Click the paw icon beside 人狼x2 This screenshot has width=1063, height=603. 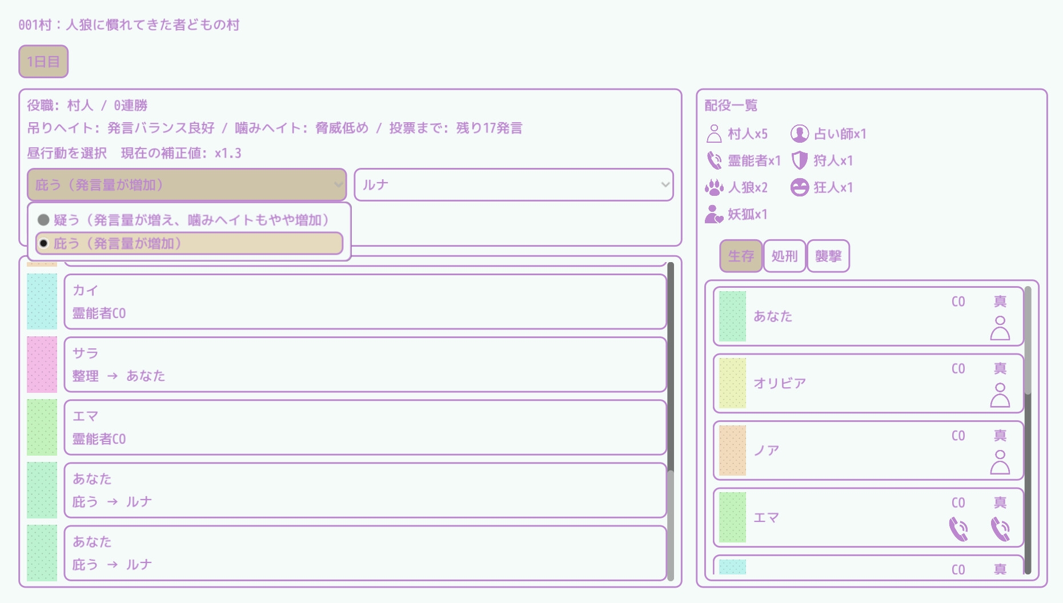click(714, 187)
